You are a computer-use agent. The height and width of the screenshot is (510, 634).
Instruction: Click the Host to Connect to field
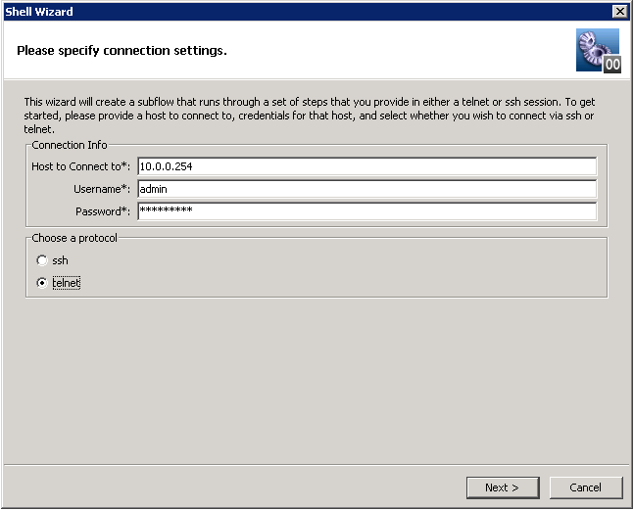click(x=366, y=166)
